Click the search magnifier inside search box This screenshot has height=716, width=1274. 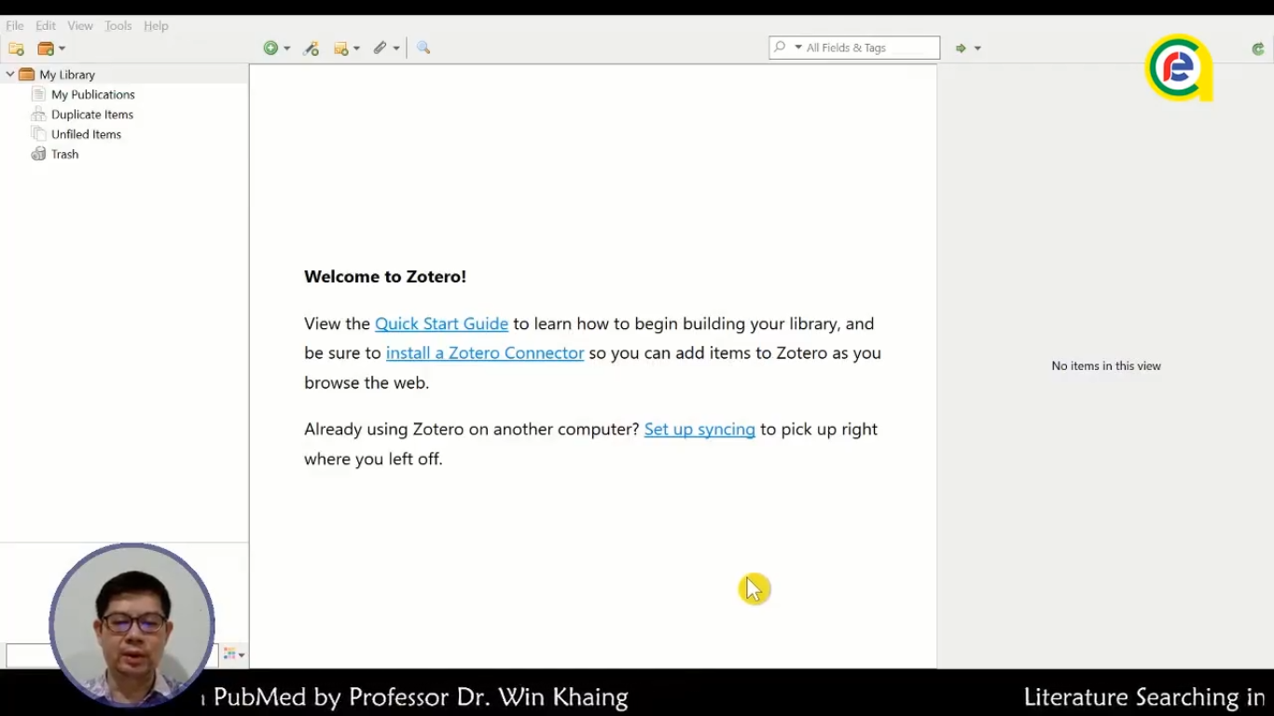[x=781, y=48]
